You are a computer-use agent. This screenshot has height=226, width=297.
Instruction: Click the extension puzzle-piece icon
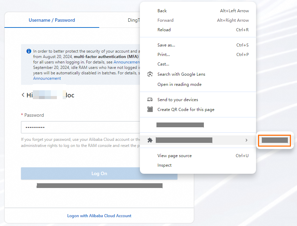150,140
